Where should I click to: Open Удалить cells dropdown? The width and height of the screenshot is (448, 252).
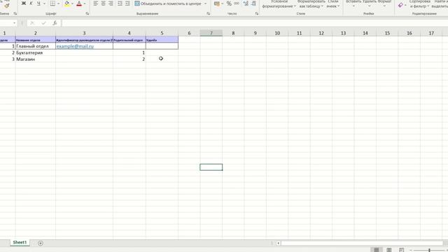tap(370, 3)
